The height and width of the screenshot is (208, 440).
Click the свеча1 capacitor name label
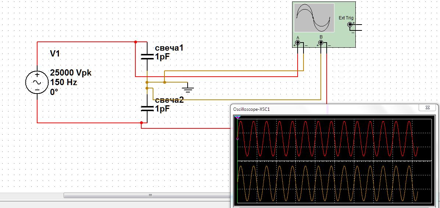[x=169, y=48]
